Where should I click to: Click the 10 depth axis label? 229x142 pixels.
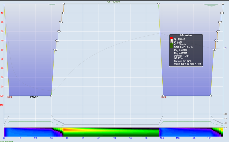click(2, 13)
